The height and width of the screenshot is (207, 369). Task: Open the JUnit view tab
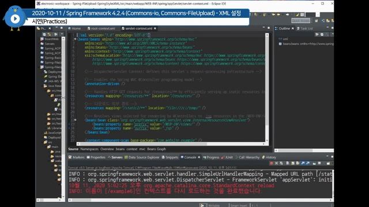[227, 157]
